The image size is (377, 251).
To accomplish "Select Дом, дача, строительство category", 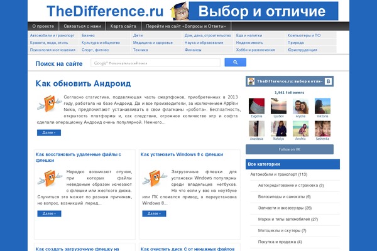I will tap(208, 35).
